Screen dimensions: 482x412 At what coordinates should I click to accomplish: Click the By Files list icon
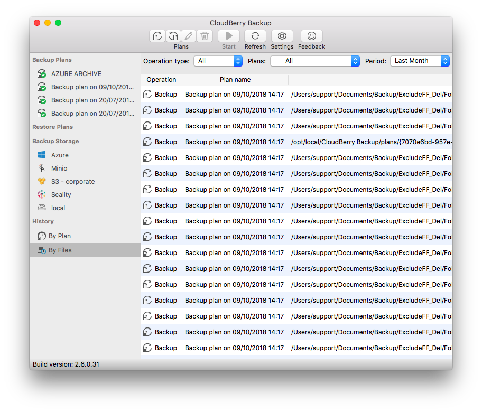click(42, 250)
